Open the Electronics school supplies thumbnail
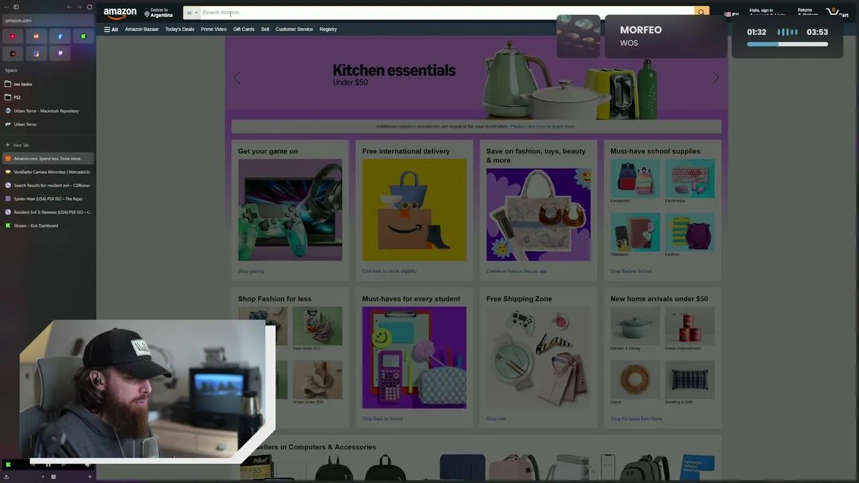 click(x=690, y=178)
